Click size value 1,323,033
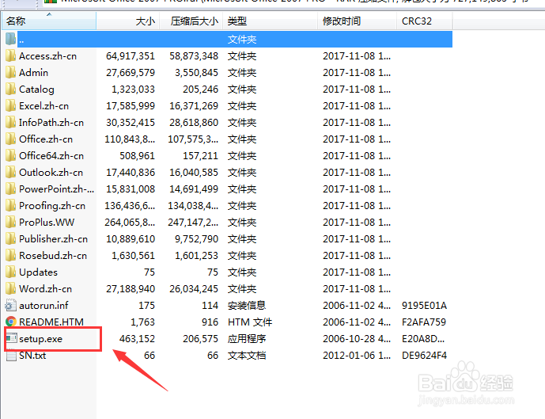This screenshot has width=545, height=419. [133, 90]
